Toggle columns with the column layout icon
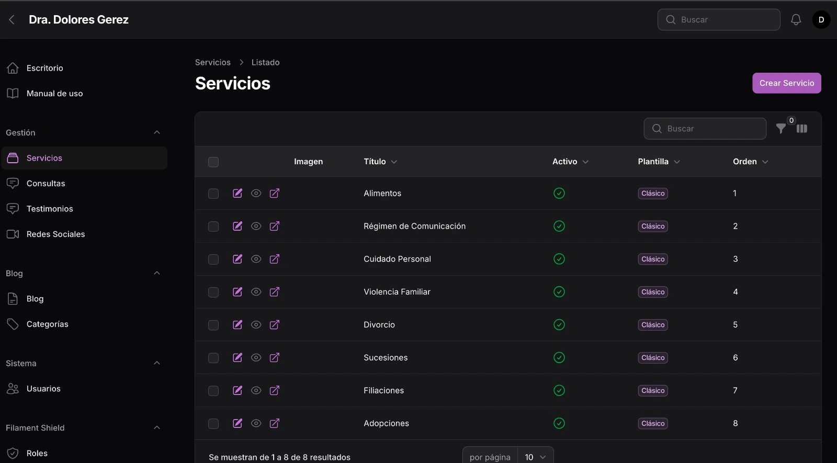 [802, 129]
